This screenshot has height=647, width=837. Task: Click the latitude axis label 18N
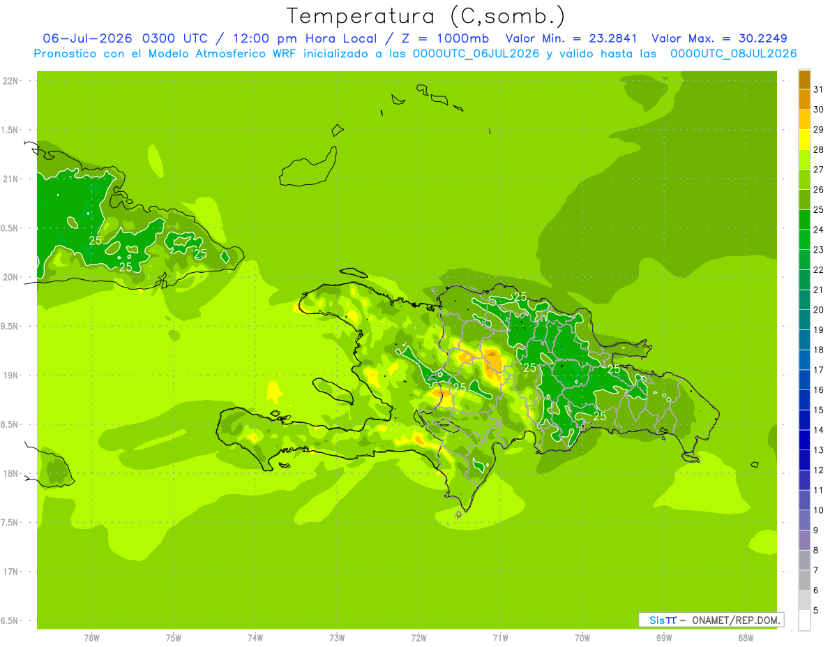[x=12, y=473]
